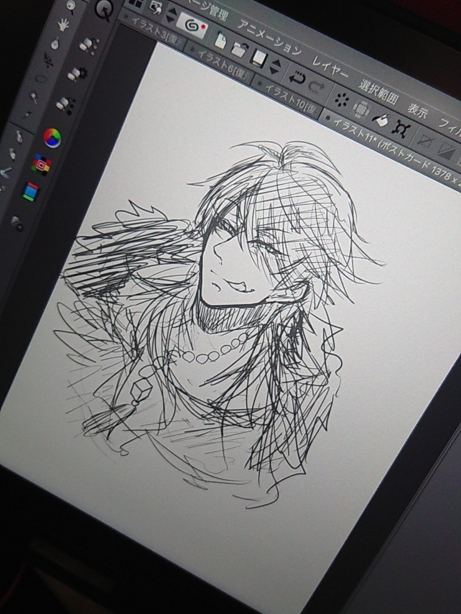Create a new document with the page icon
Screen dimensions: 461x614
(220, 40)
